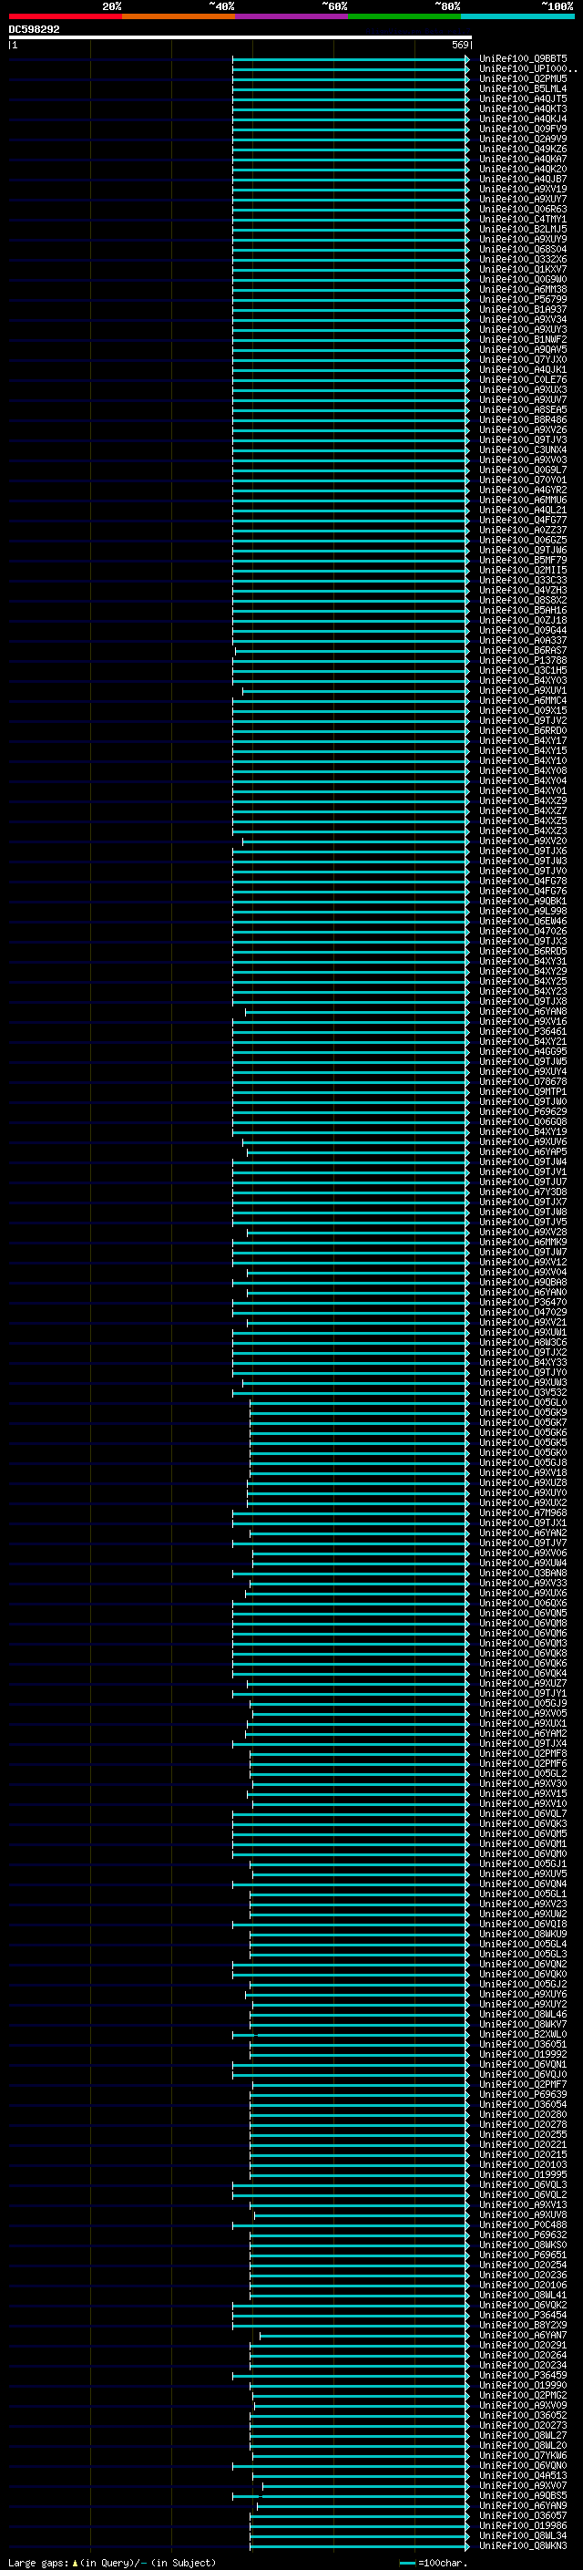Screen dimensions: 583x2570
Task: Select hit label UniRef100_B4XY17
Action: point(523,741)
